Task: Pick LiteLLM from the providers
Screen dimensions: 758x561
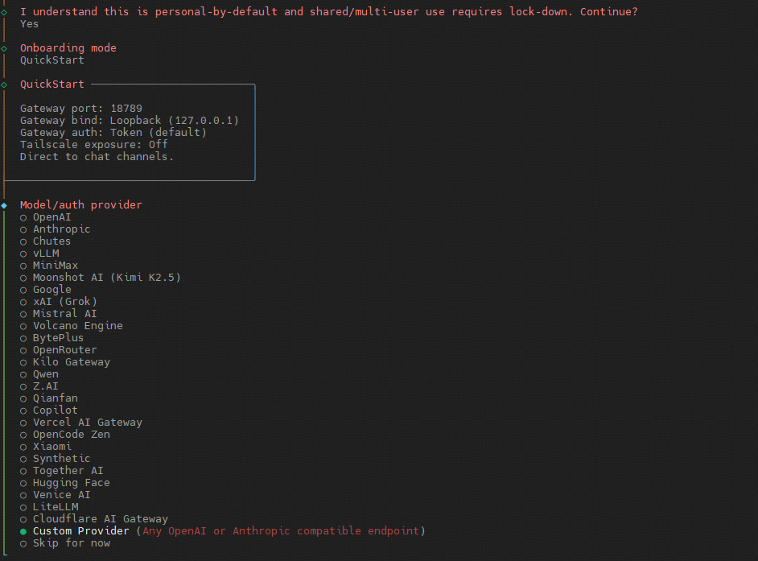Action: (x=55, y=507)
